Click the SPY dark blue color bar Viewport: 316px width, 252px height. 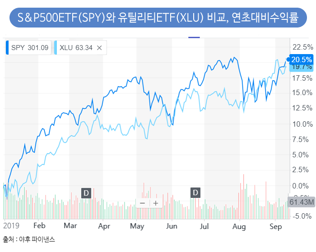point(7,48)
